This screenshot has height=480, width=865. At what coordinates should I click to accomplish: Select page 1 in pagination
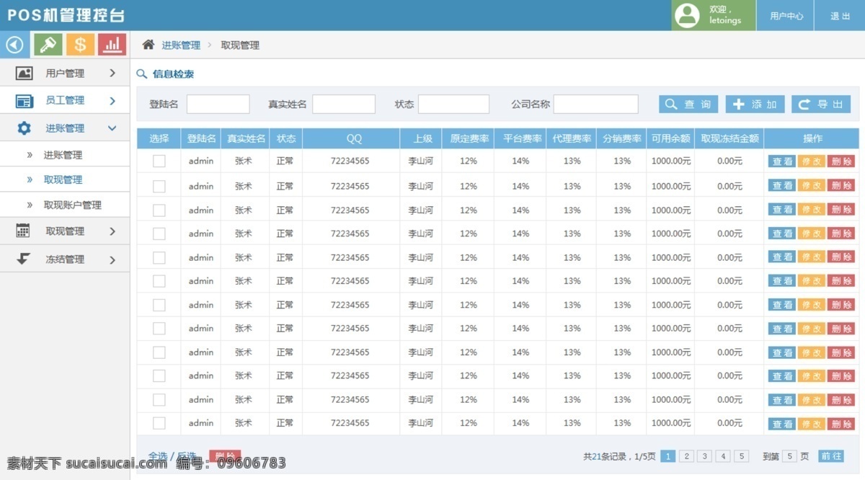click(668, 456)
